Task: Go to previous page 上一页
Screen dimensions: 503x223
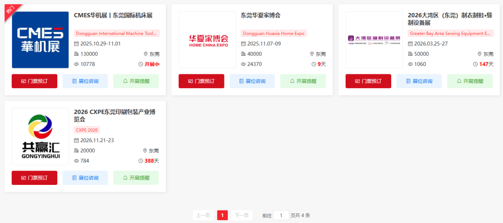Action: 203,215
